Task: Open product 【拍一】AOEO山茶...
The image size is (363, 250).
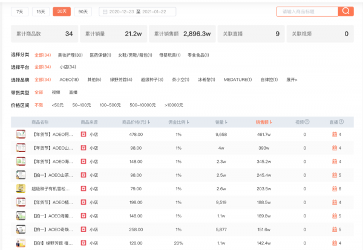Action: 52,175
